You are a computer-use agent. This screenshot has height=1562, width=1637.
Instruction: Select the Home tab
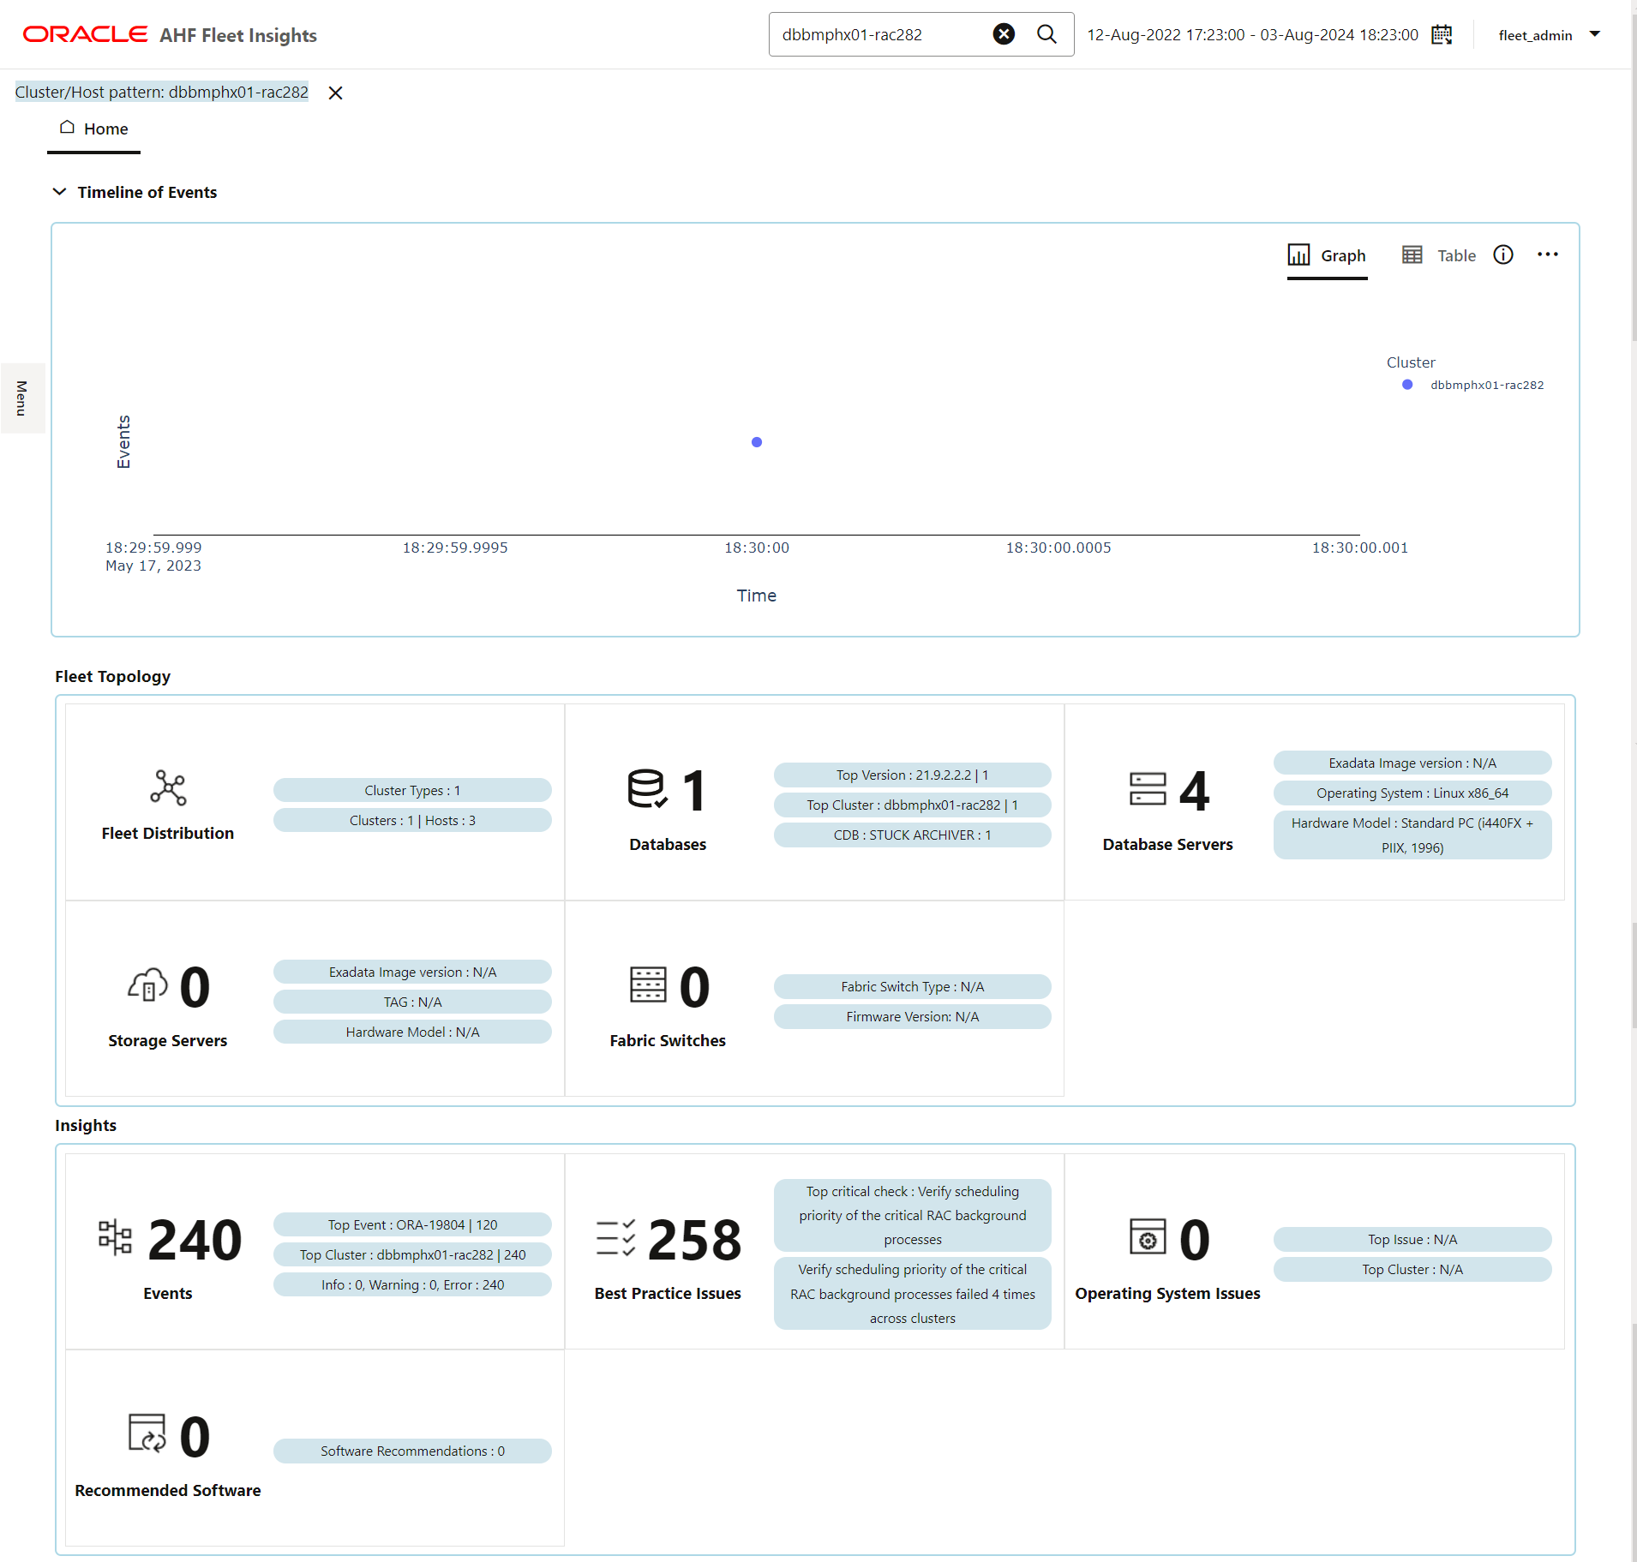click(94, 129)
